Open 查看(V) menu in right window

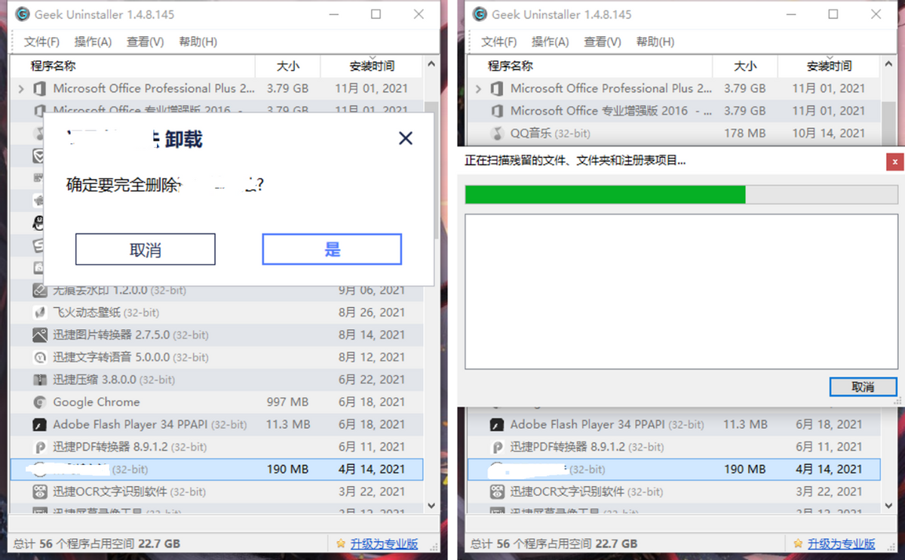[x=603, y=42]
